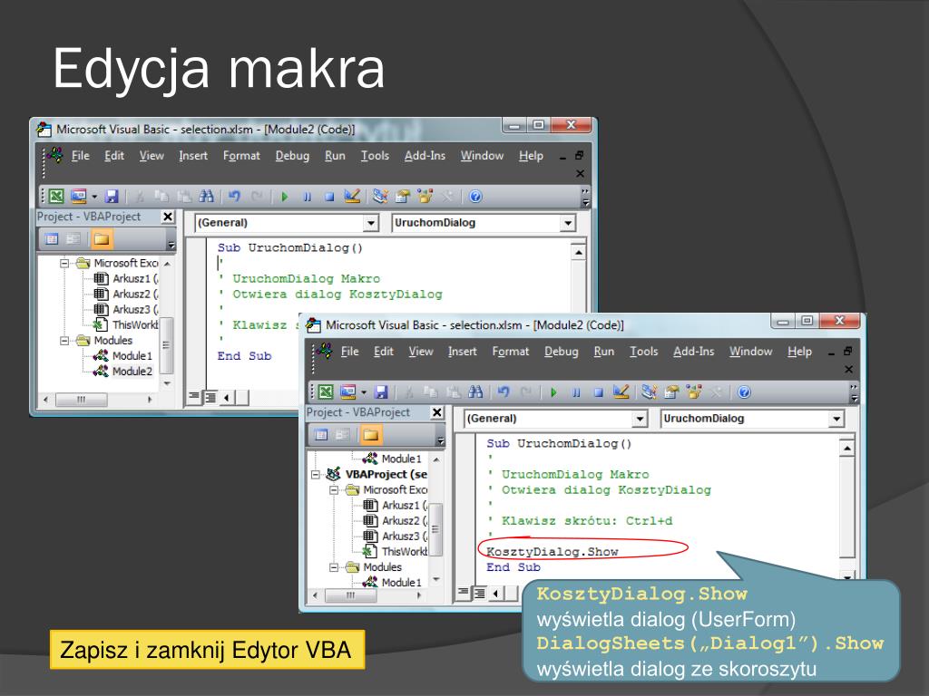Click Run Sub play icon in back window
This screenshot has height=696, width=929.
[284, 197]
